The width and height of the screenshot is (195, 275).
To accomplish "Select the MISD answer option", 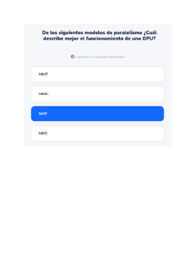I will 97,134.
